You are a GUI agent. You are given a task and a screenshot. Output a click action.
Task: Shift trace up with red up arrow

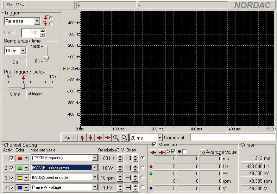pos(82,137)
